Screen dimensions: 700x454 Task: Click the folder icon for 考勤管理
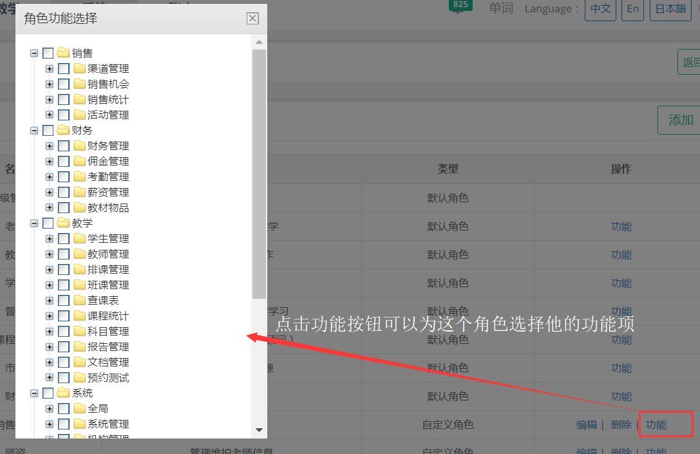point(79,176)
